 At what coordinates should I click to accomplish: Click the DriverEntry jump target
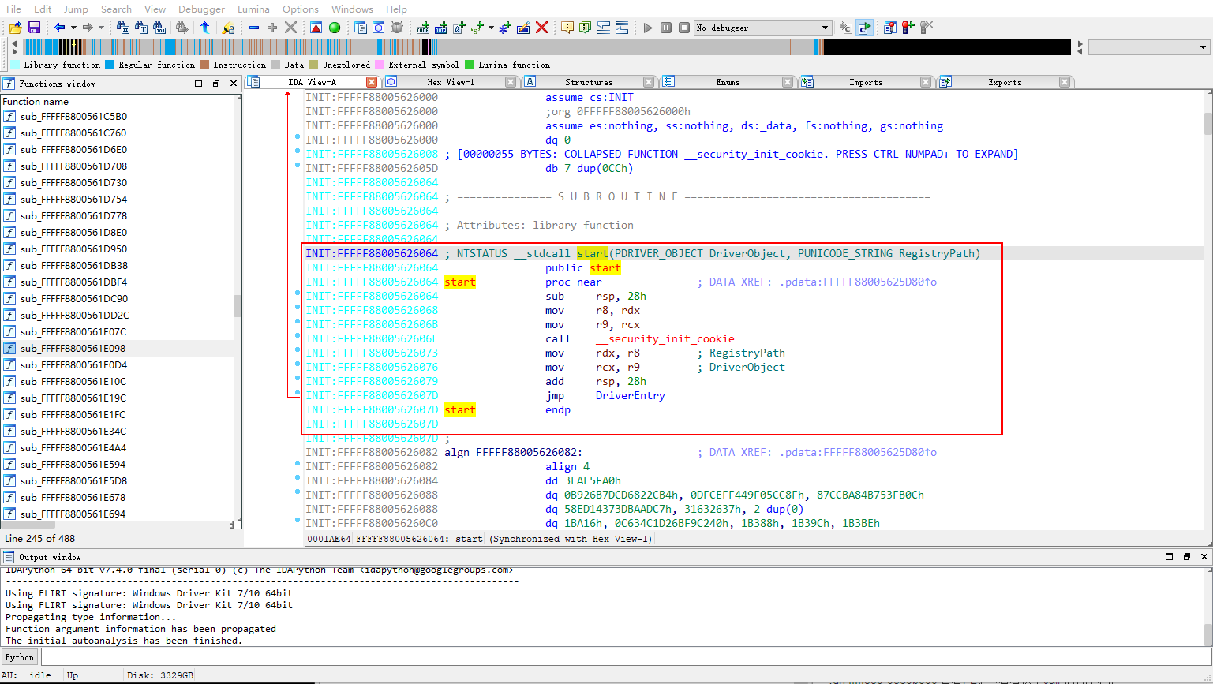tap(630, 395)
